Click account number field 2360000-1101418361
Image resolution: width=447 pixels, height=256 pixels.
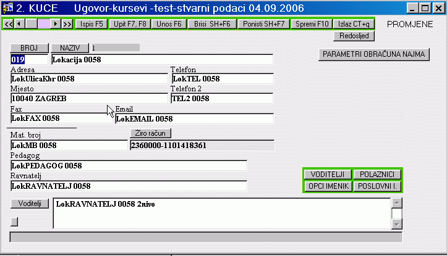click(202, 146)
